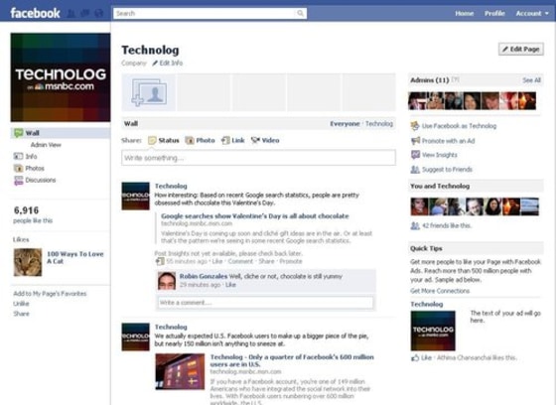
Task: Click the sample ad Technolog image
Action: click(433, 331)
